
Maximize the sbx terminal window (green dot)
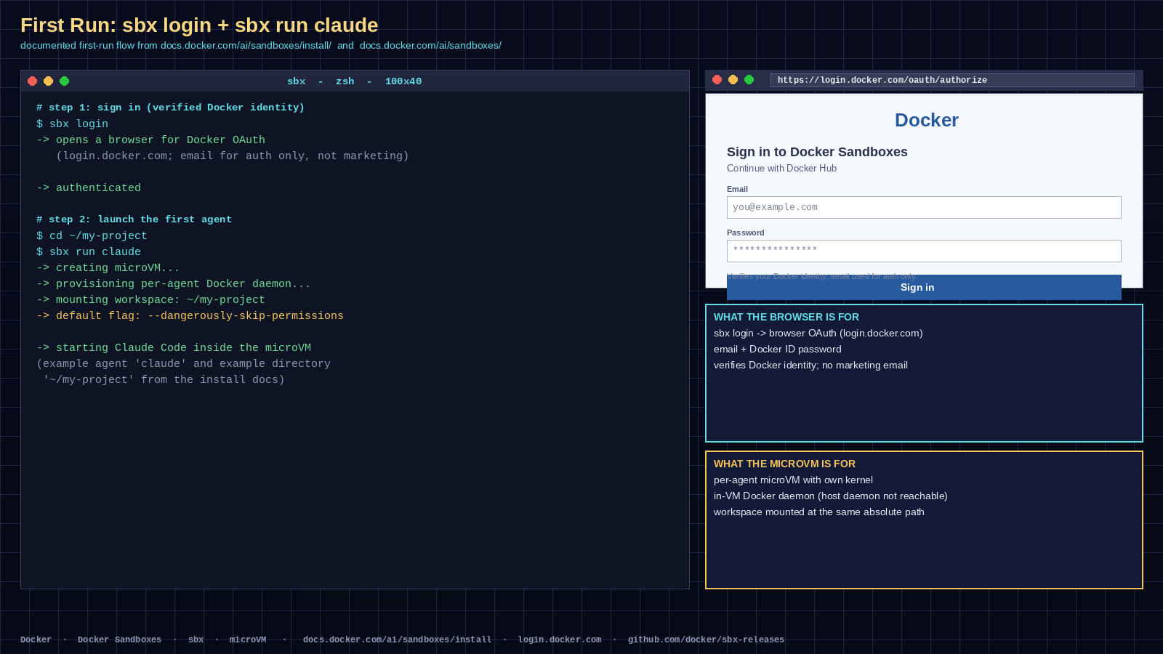(x=64, y=81)
